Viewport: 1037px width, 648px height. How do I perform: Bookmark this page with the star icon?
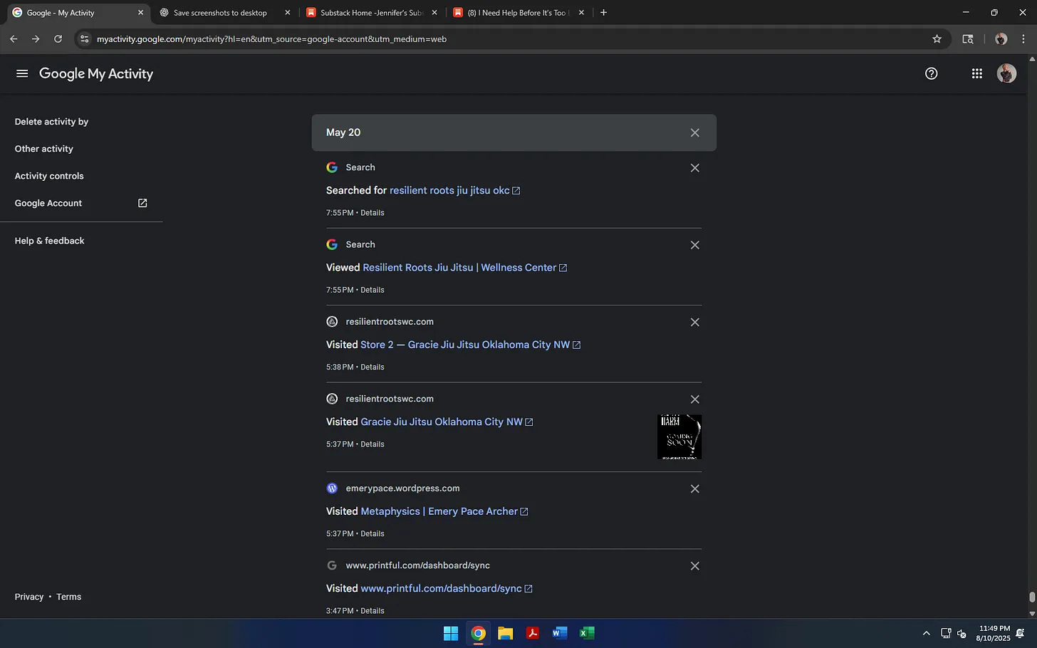click(937, 39)
